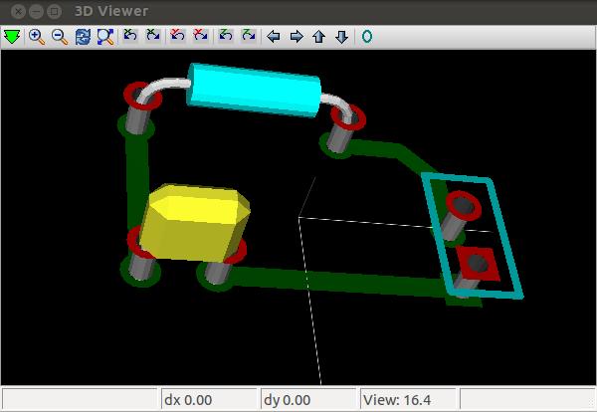Redraw the 3D view
Image resolution: width=597 pixels, height=412 pixels.
pos(83,37)
